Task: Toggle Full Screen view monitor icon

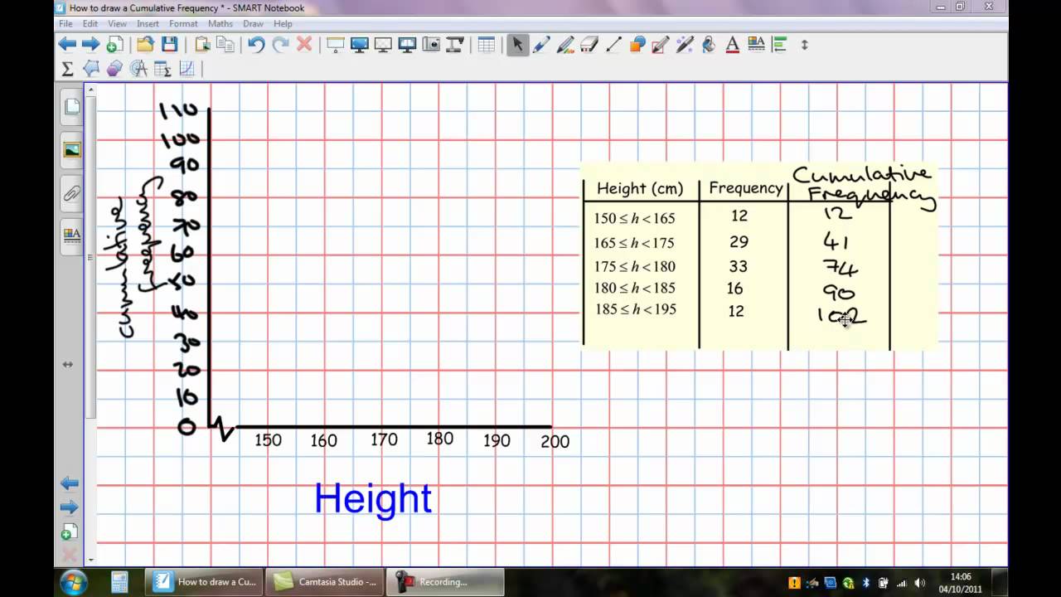Action: tap(360, 45)
